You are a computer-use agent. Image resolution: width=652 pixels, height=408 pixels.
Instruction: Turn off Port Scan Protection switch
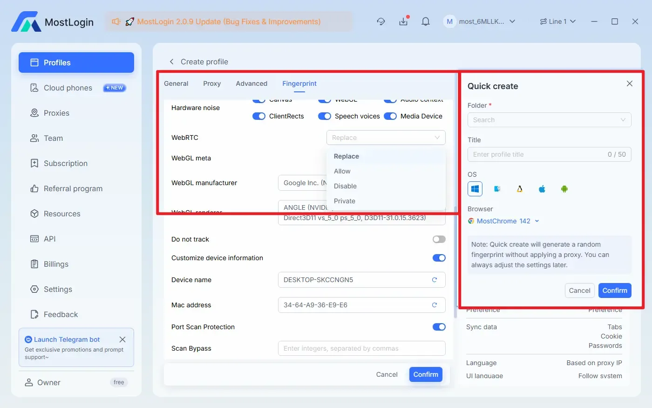click(439, 327)
